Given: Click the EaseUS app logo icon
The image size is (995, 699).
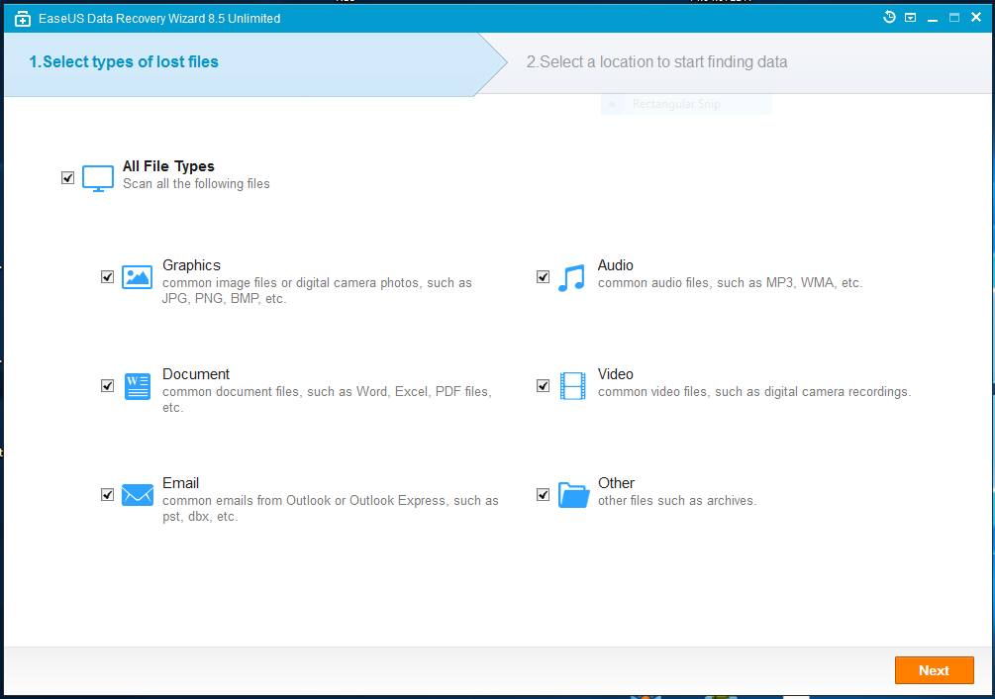Looking at the screenshot, I should pos(22,19).
